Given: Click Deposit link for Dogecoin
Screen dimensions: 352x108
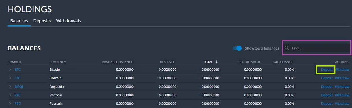Looking at the screenshot, I should [327, 86].
